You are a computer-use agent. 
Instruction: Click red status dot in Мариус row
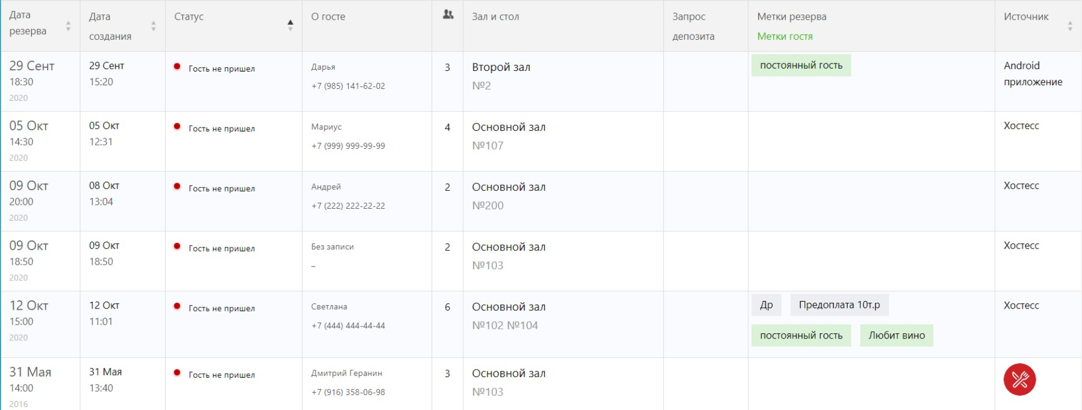pyautogui.click(x=177, y=126)
